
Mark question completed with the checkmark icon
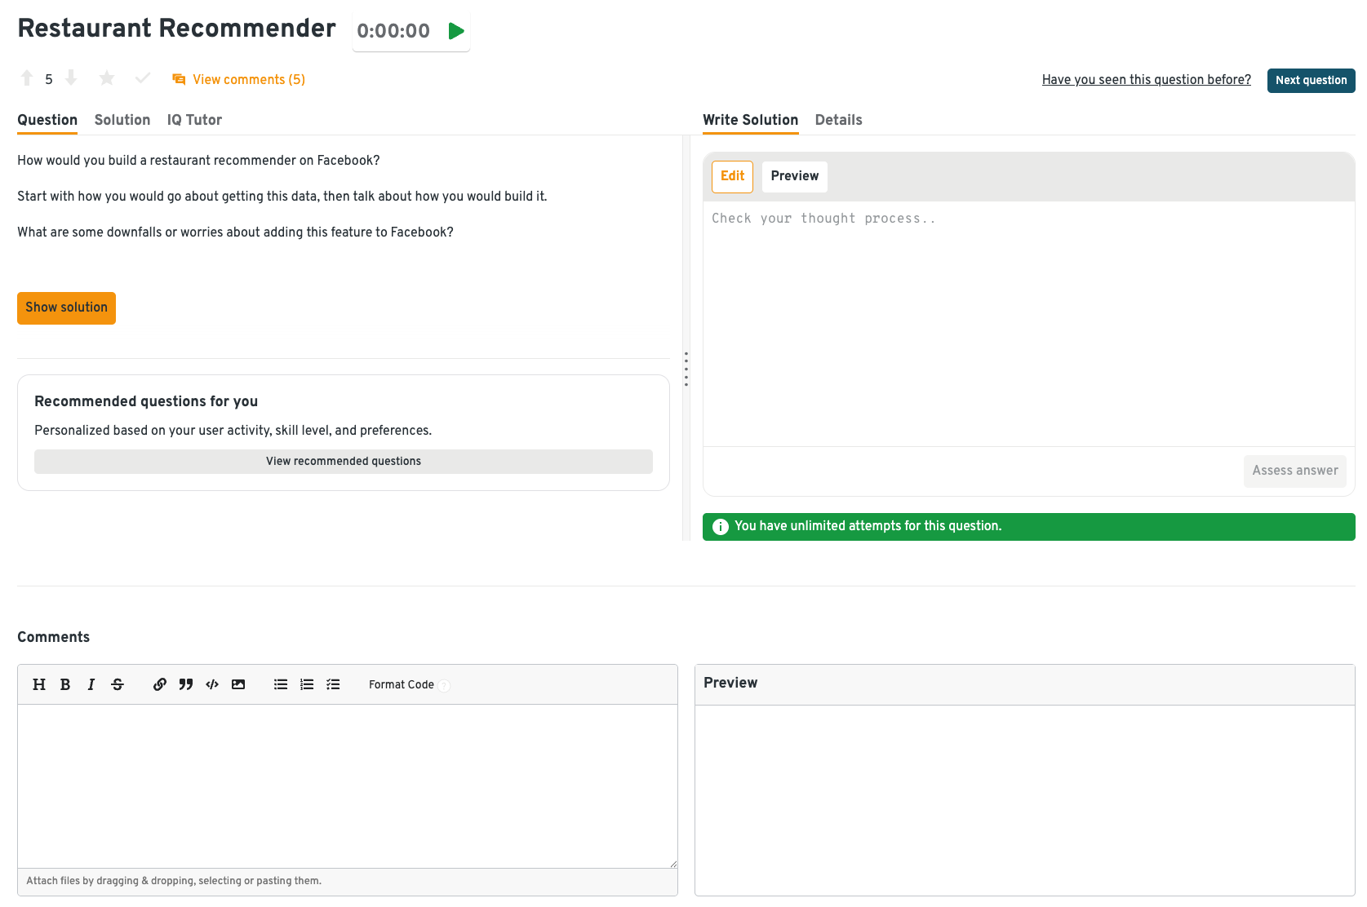143,78
